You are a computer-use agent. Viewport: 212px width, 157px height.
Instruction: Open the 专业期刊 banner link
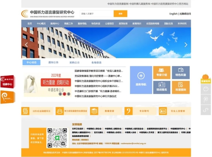pyautogui.click(x=141, y=111)
